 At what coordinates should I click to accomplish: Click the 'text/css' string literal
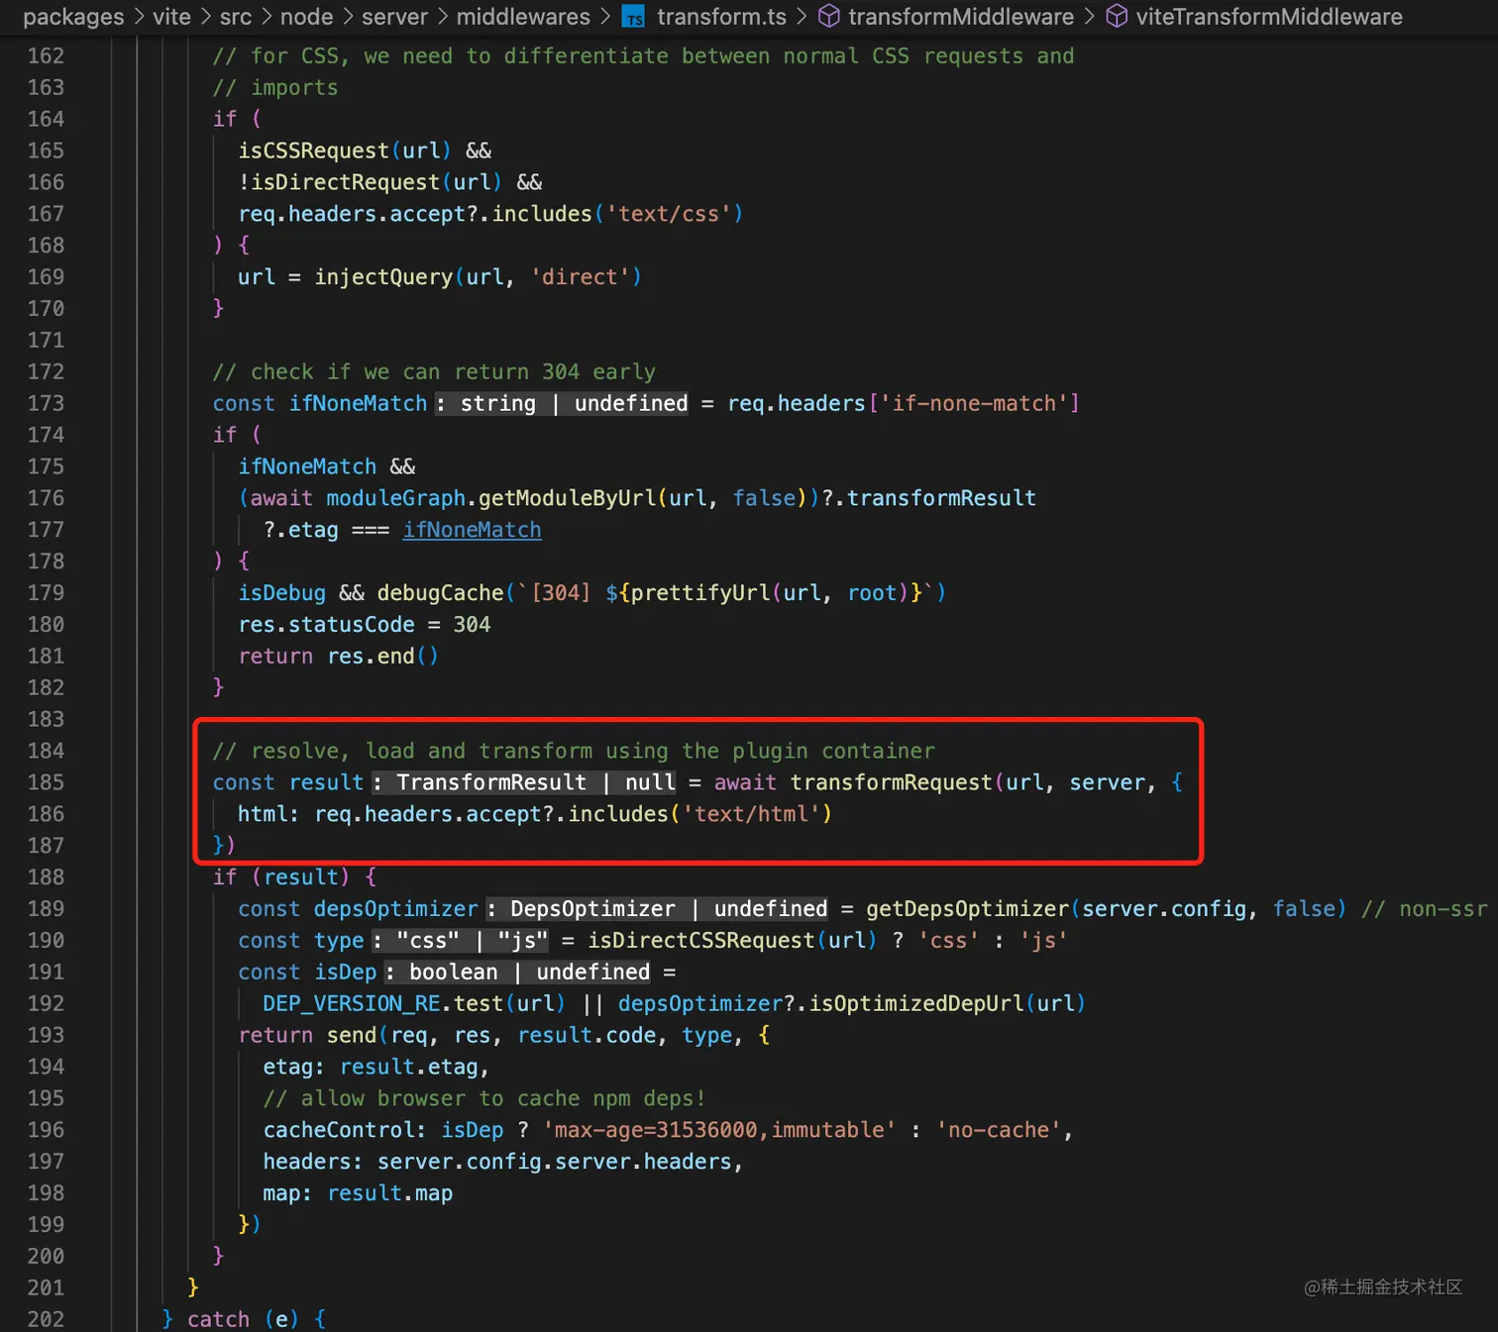pos(668,214)
